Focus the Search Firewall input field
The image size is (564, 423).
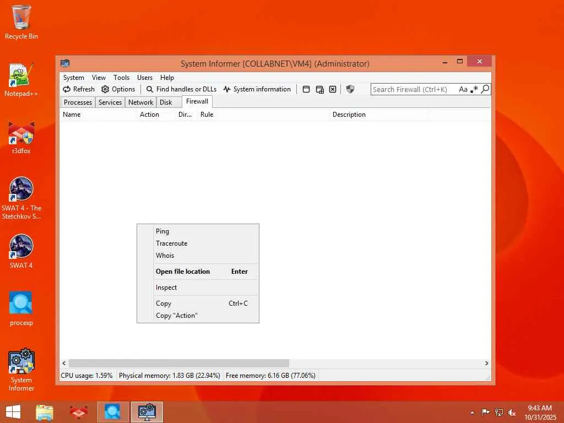click(414, 89)
